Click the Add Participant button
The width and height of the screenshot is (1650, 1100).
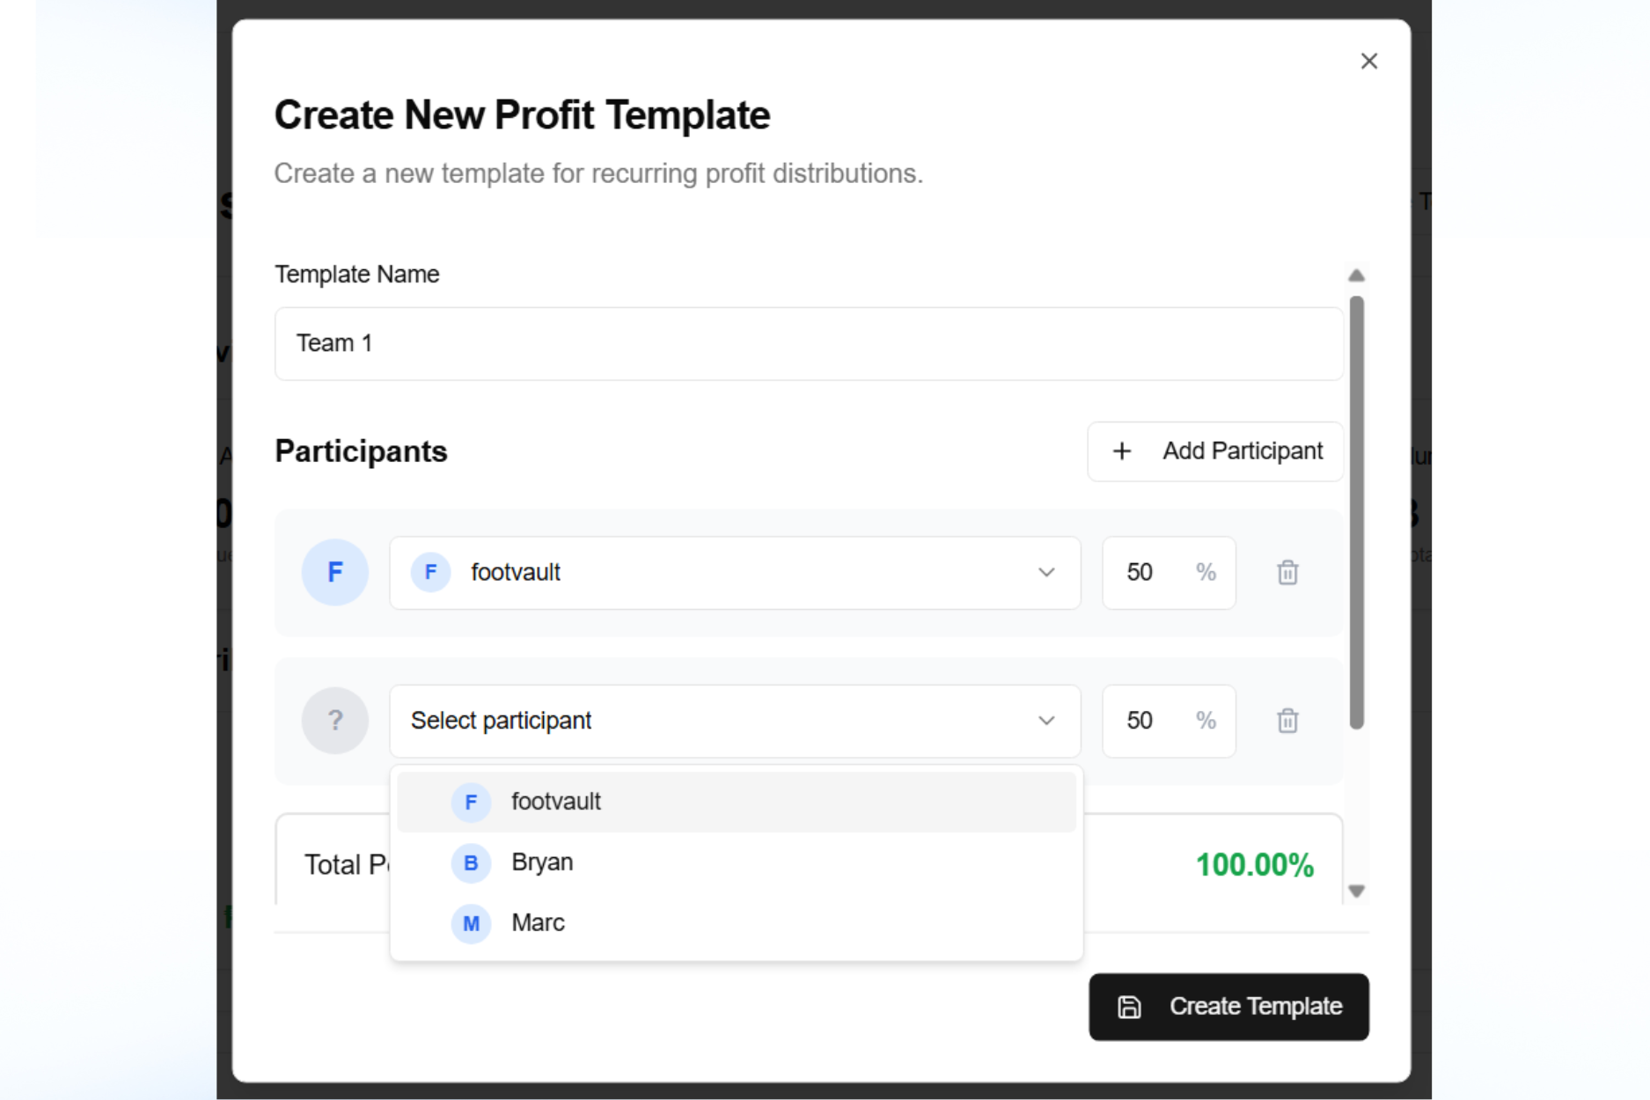pyautogui.click(x=1214, y=451)
